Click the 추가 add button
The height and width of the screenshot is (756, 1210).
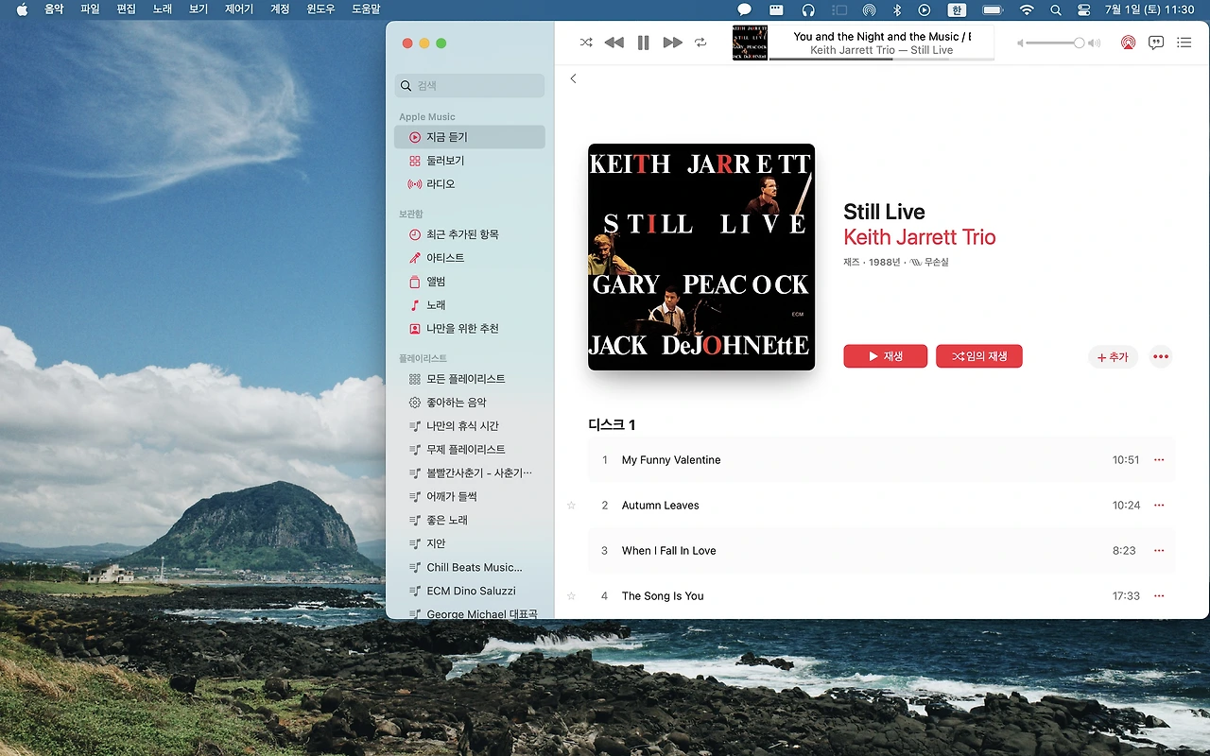1113,357
